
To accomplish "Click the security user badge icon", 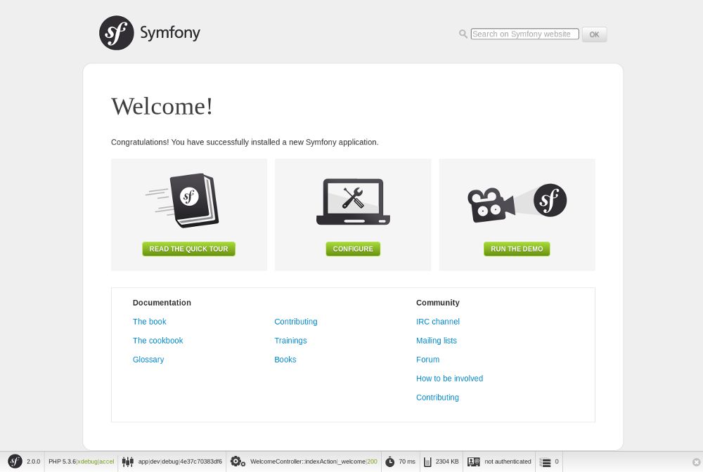I will (x=473, y=461).
